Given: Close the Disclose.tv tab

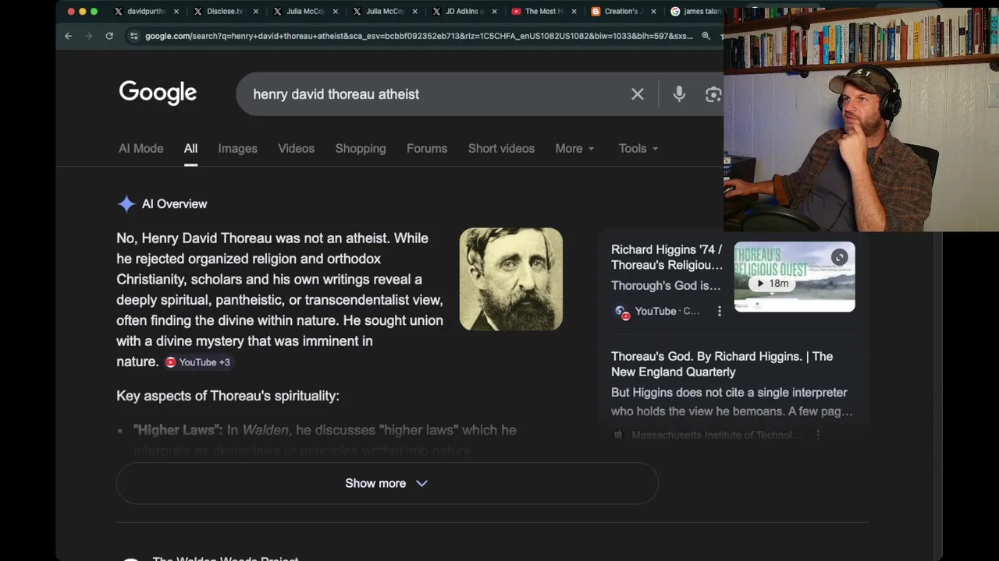Looking at the screenshot, I should [255, 12].
